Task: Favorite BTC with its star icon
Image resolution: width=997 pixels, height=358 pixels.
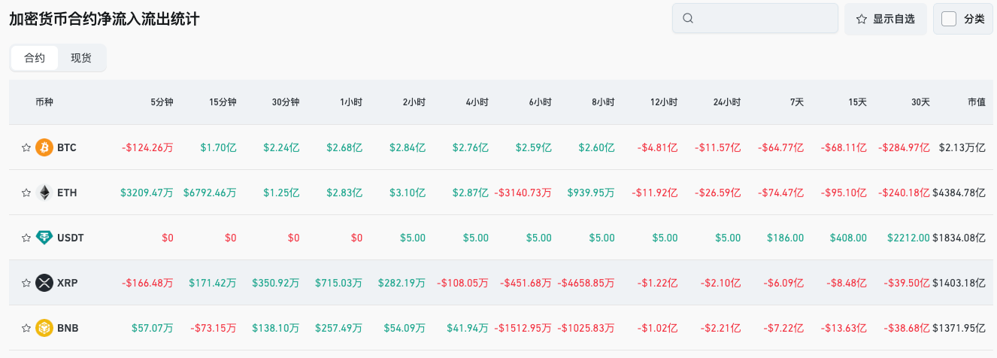Action: click(x=26, y=147)
